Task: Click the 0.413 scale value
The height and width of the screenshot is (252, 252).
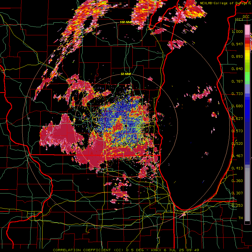Action: pos(237,168)
